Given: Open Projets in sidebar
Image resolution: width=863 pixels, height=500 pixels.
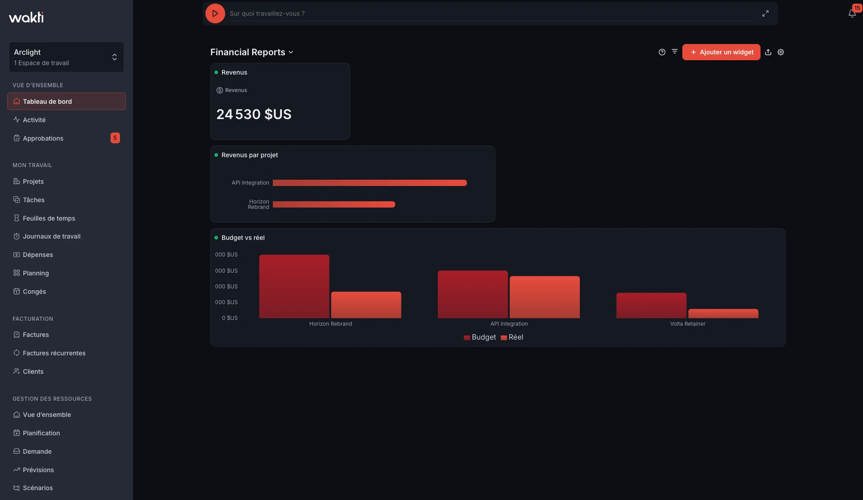Looking at the screenshot, I should (x=67, y=181).
